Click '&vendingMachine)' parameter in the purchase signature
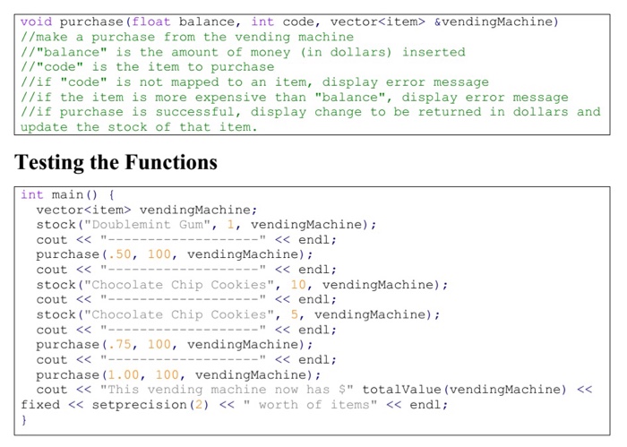This screenshot has width=627, height=447. [496, 21]
